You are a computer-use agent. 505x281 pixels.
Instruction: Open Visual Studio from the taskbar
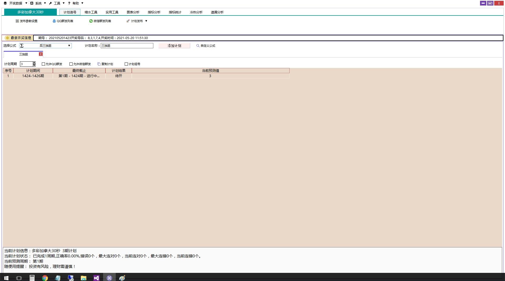pos(96,278)
